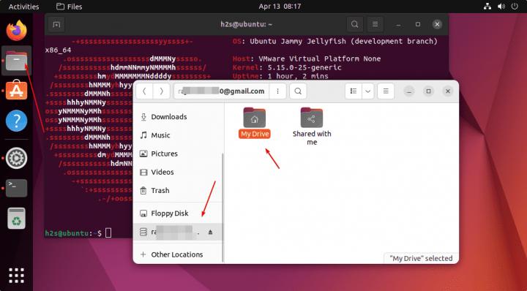
Task: Click the Files sidebar scrollbar
Action: tap(223, 207)
